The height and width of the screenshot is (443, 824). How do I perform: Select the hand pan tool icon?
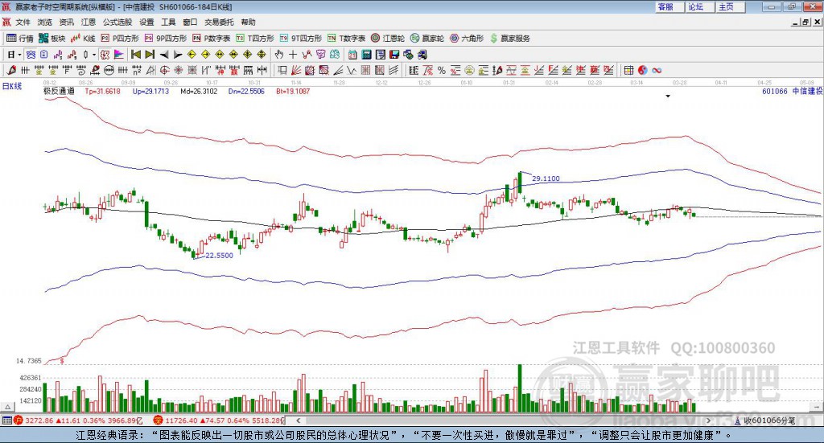[x=279, y=55]
